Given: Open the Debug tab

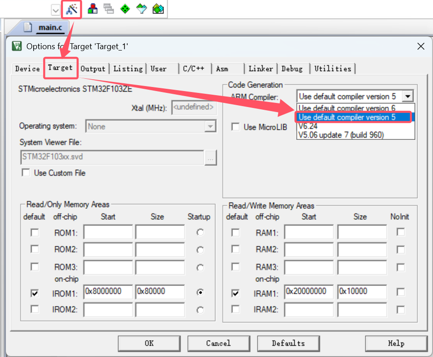Looking at the screenshot, I should click(292, 69).
